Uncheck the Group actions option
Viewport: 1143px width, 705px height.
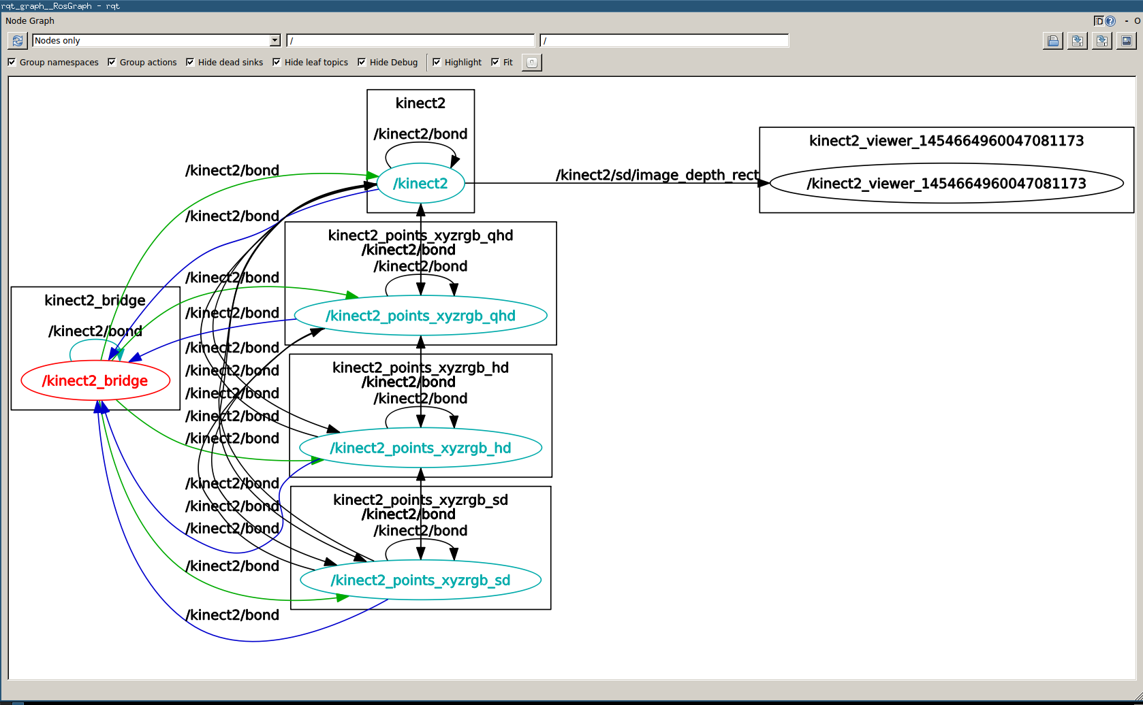(x=112, y=62)
